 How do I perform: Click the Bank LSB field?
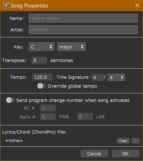pos(85,116)
